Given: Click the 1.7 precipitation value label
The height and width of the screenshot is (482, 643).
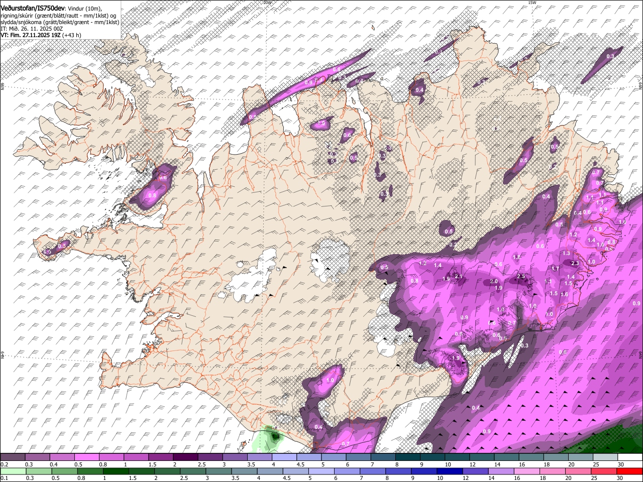Looking at the screenshot, I should click(555, 269).
